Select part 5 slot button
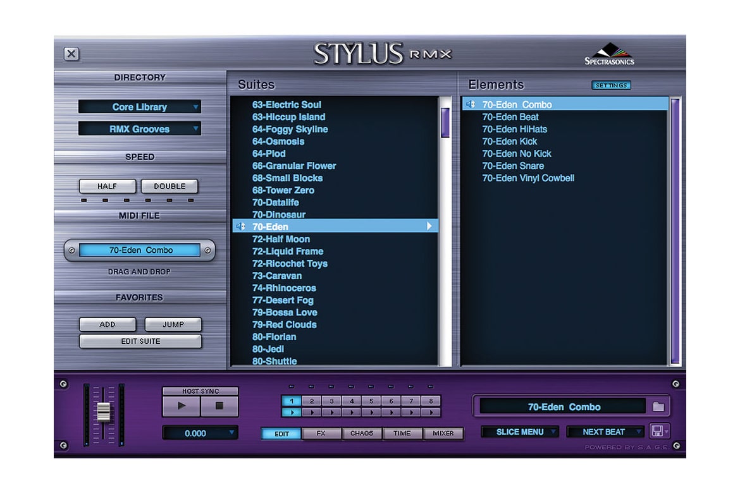 pos(371,401)
